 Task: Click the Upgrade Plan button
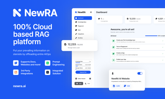pos(83,72)
